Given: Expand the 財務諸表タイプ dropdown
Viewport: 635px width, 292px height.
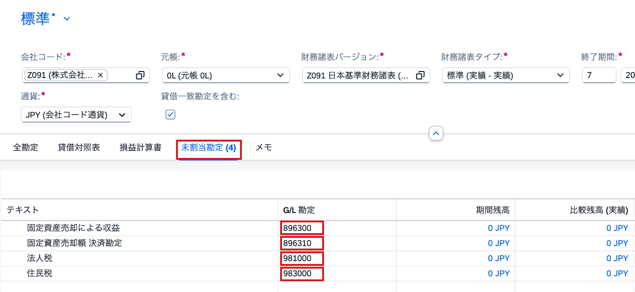Looking at the screenshot, I should [x=560, y=75].
